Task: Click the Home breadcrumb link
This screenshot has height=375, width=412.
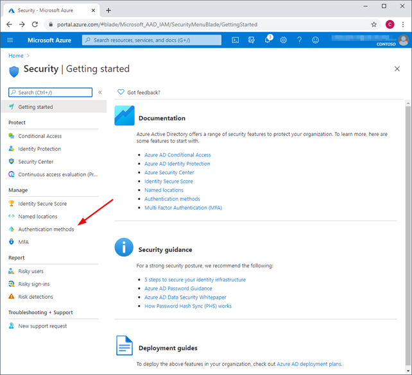Action: click(15, 56)
